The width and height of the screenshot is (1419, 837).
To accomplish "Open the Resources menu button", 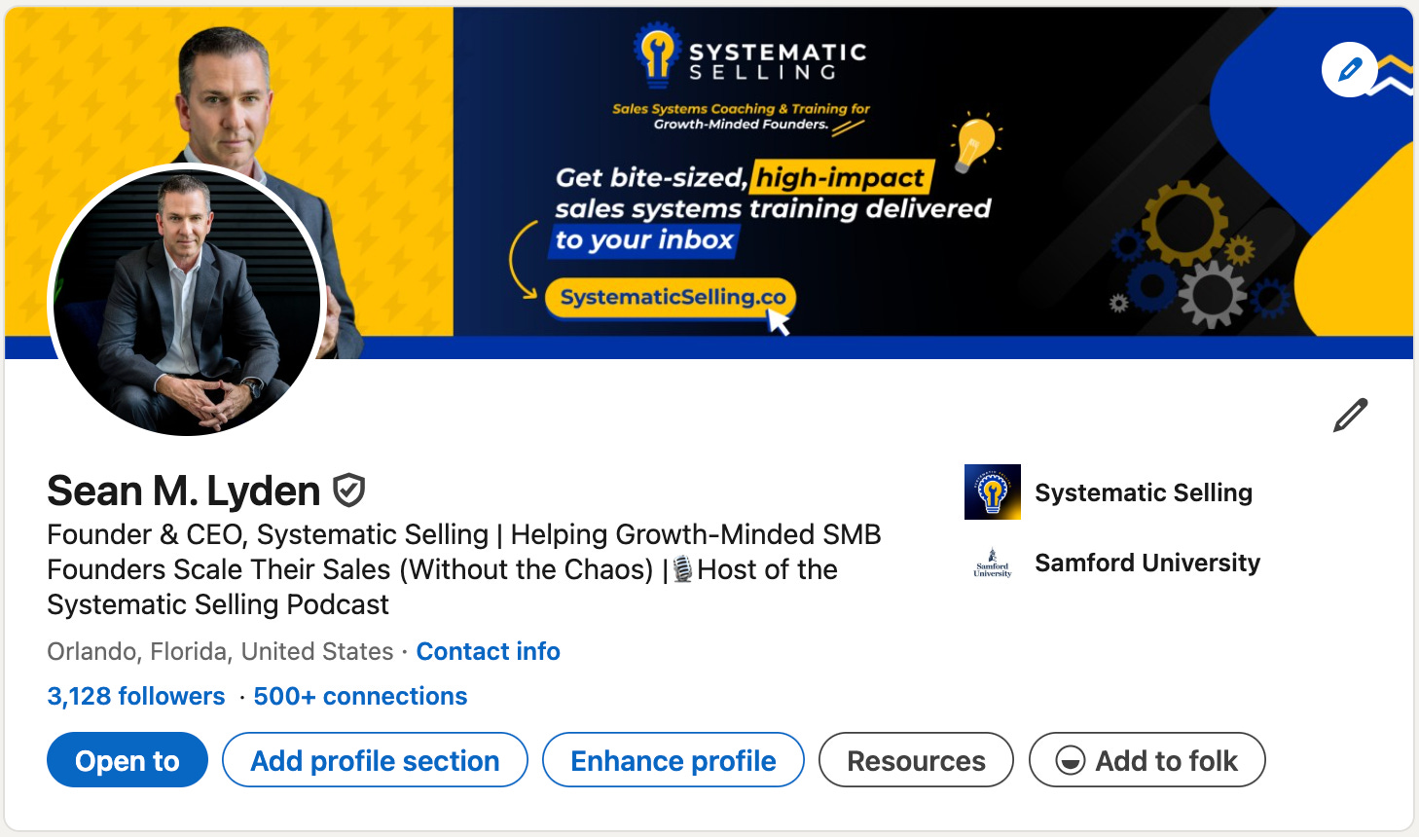I will (916, 760).
